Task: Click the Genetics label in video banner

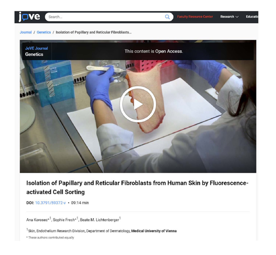Action: tap(34, 54)
